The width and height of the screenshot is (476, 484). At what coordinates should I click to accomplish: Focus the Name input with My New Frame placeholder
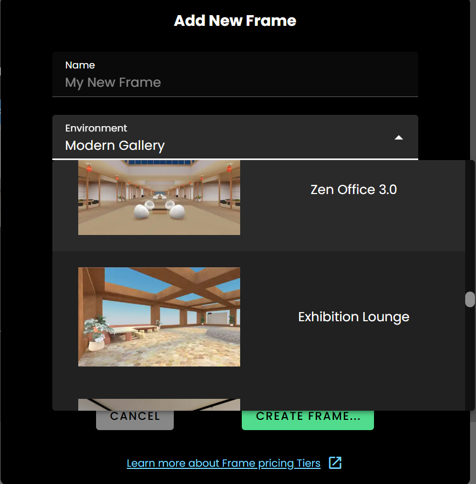click(235, 82)
